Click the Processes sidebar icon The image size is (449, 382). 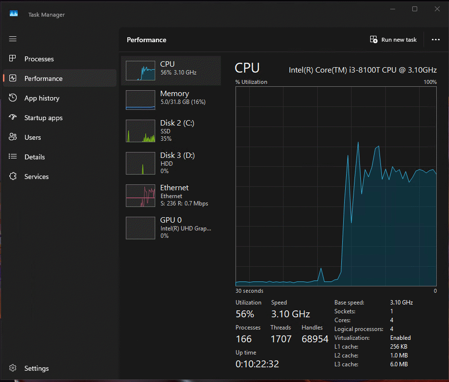click(13, 59)
